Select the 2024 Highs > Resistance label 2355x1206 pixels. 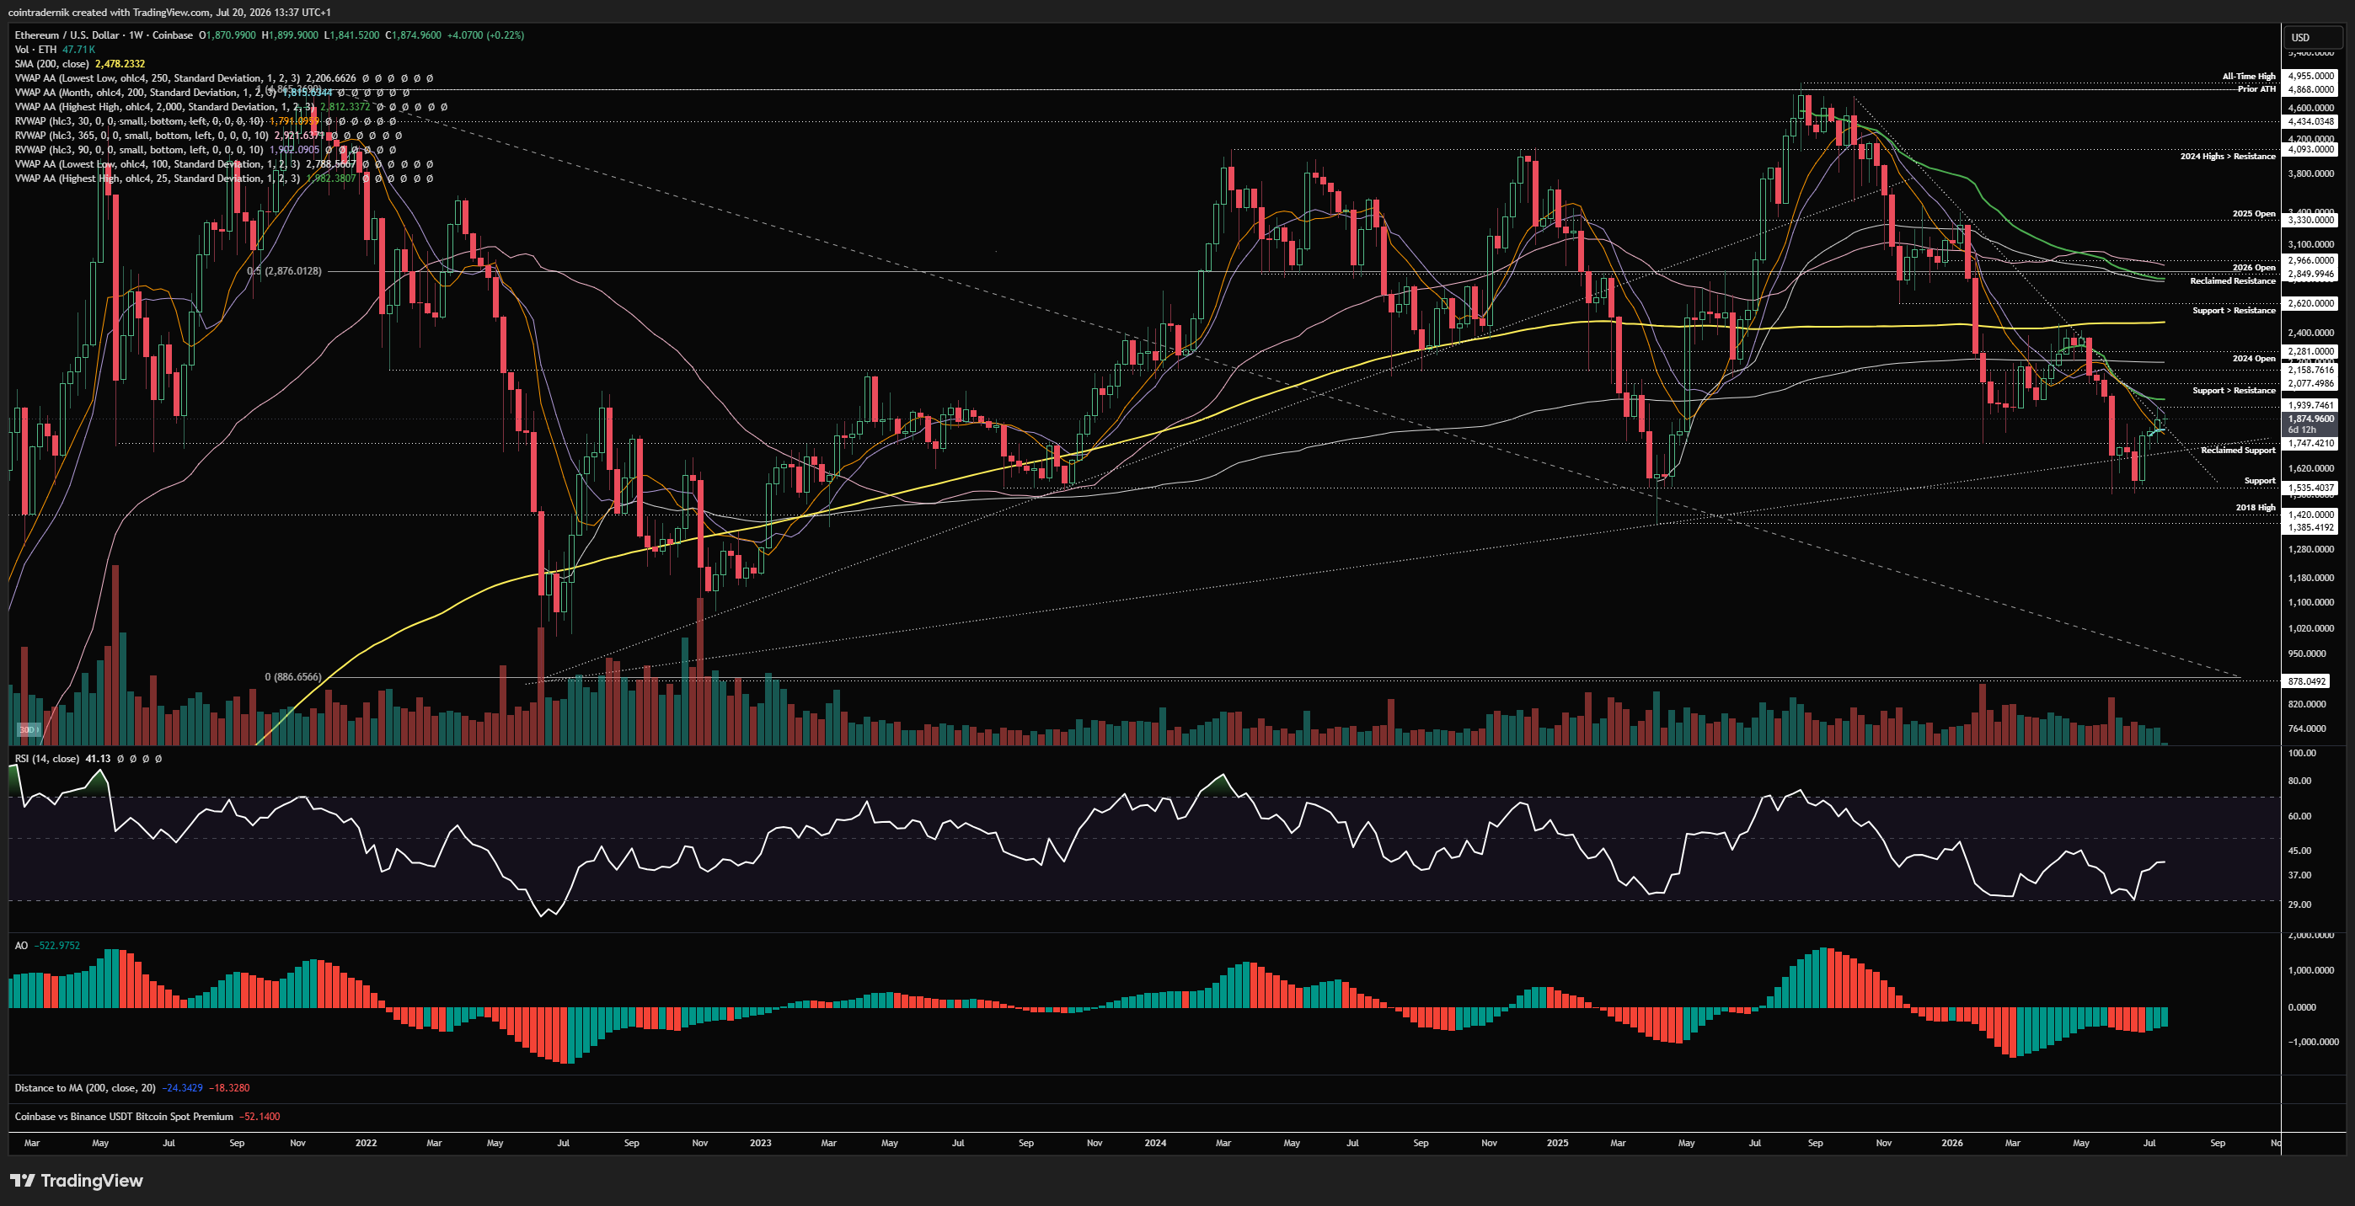[x=2228, y=157]
